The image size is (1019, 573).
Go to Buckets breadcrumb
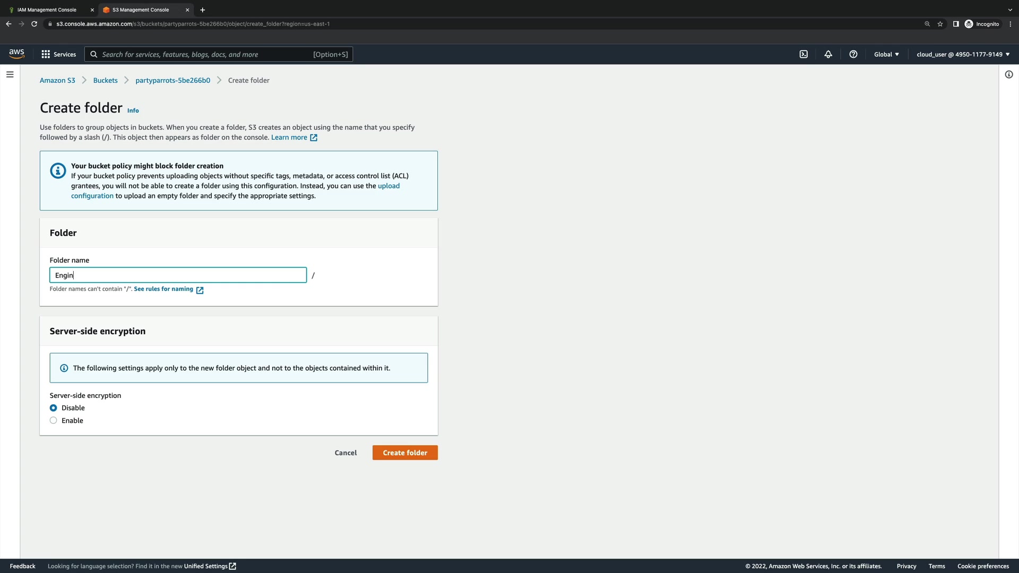point(105,80)
